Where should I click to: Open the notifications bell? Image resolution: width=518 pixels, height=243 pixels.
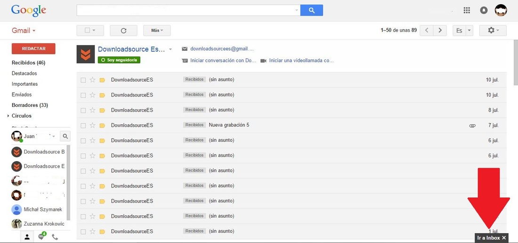484,10
